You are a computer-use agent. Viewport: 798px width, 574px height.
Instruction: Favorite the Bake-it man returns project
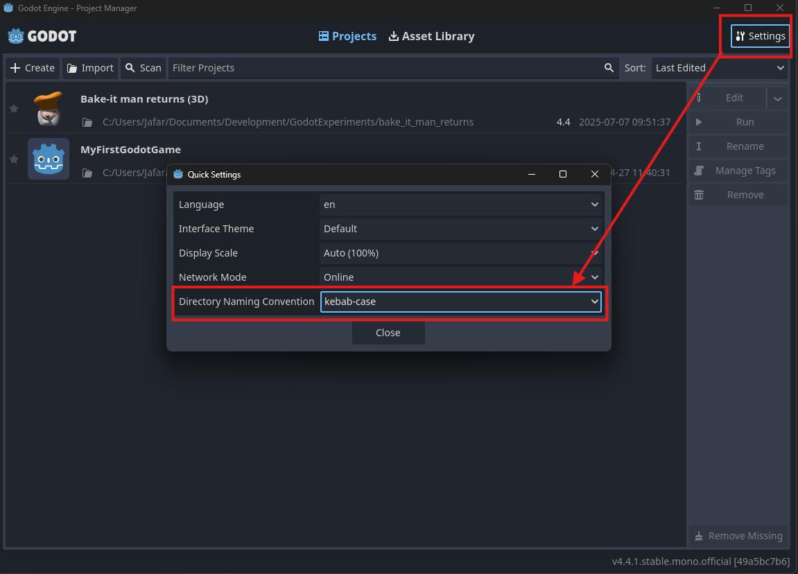point(15,108)
